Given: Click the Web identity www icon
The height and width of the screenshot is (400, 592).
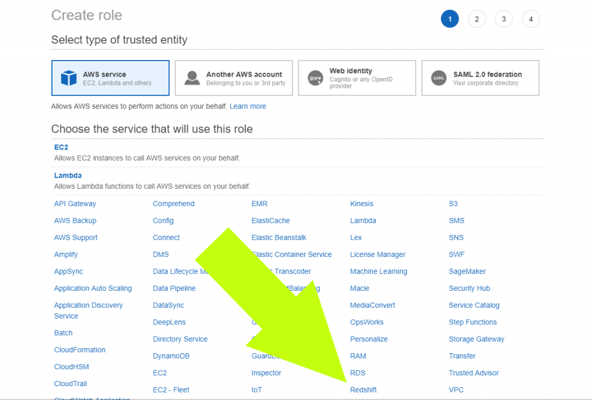Looking at the screenshot, I should (315, 78).
